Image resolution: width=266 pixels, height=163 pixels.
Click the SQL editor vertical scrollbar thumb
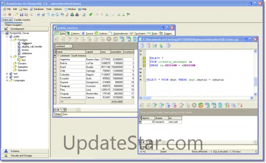tap(255, 81)
